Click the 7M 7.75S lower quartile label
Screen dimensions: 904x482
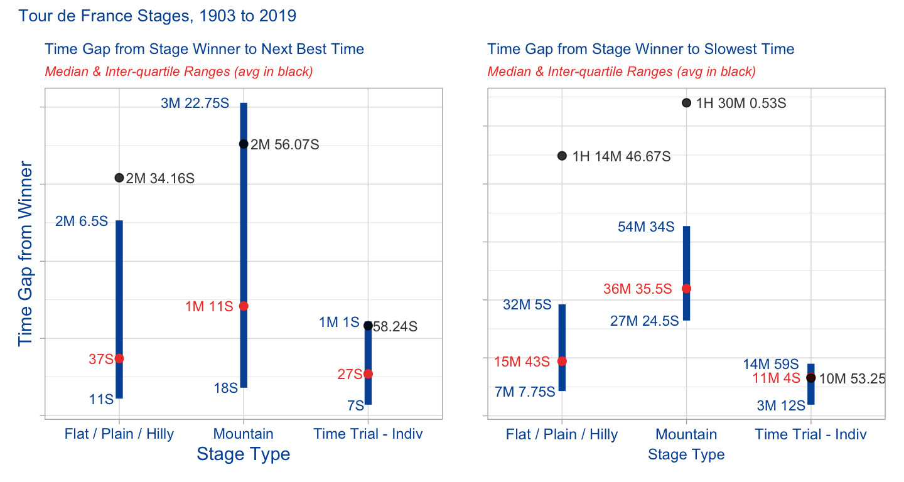[525, 392]
